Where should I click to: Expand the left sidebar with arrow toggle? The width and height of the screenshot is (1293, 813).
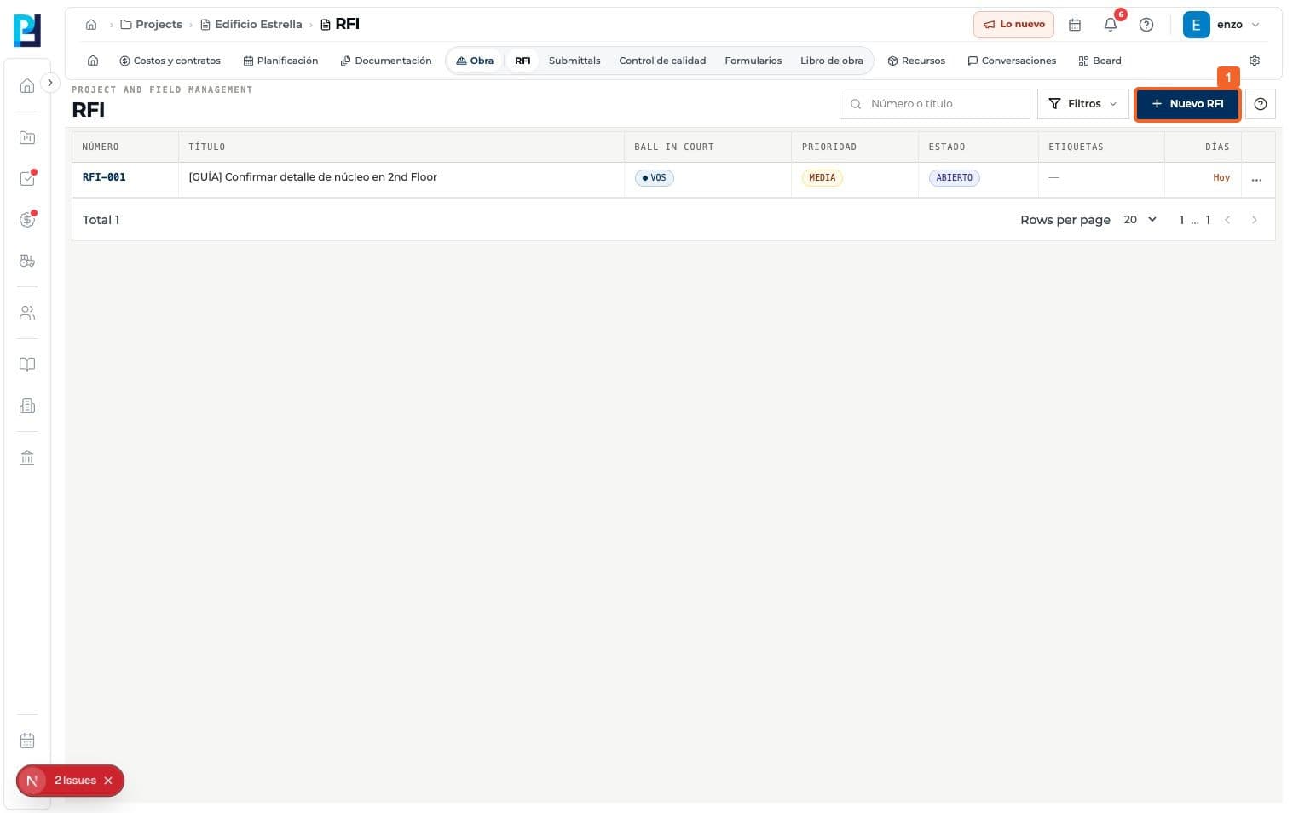point(50,83)
